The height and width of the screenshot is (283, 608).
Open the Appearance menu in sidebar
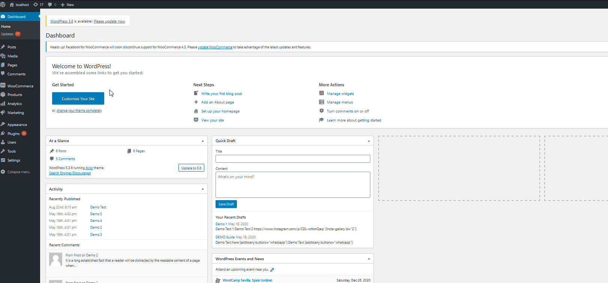tap(17, 124)
